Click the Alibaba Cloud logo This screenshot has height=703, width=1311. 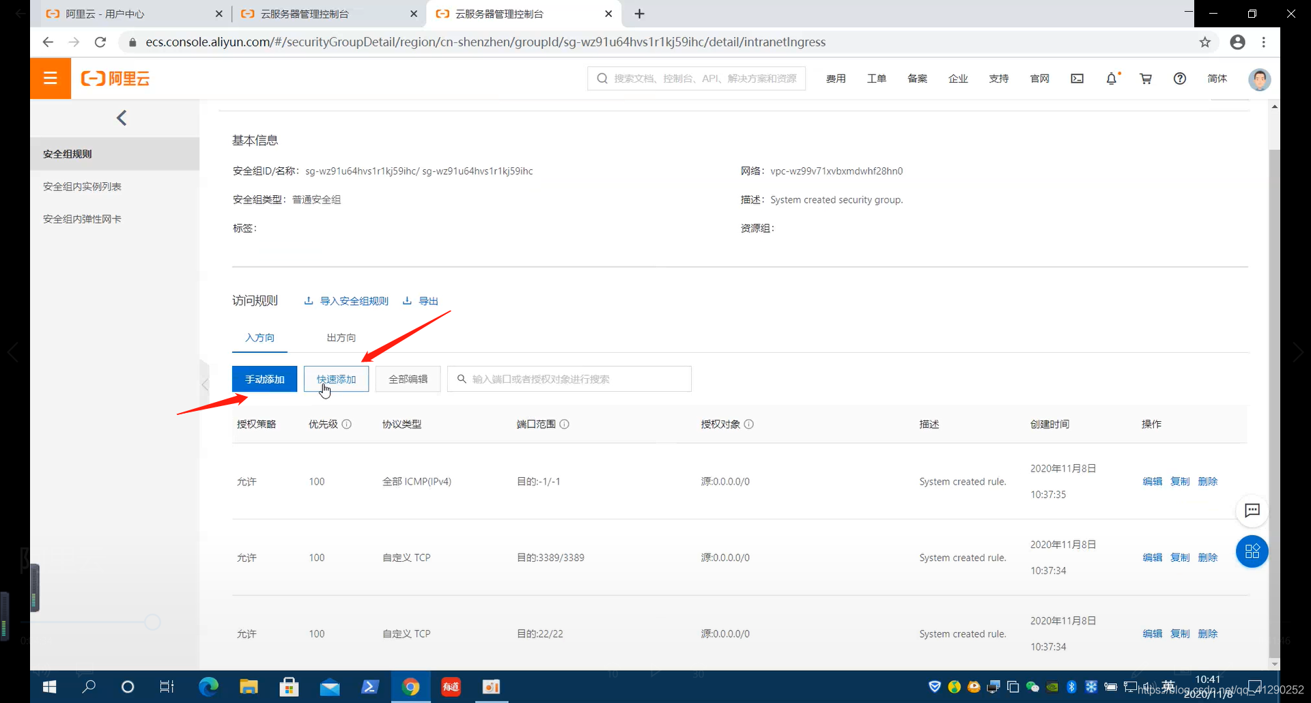point(115,78)
